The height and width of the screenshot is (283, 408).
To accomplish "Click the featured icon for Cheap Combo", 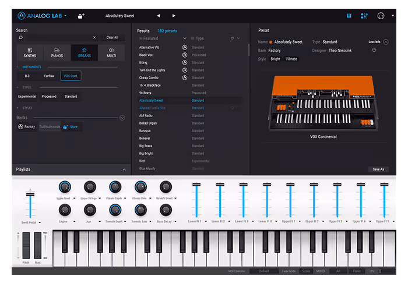I will tap(185, 77).
